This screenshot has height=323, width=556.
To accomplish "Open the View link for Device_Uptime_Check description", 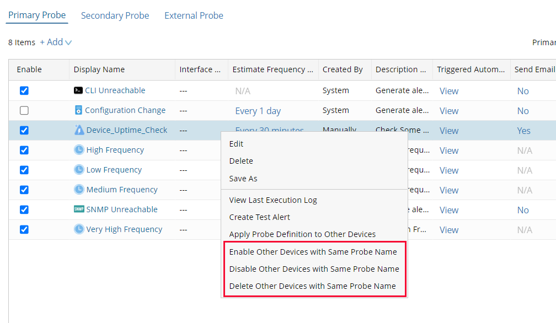I will point(448,130).
